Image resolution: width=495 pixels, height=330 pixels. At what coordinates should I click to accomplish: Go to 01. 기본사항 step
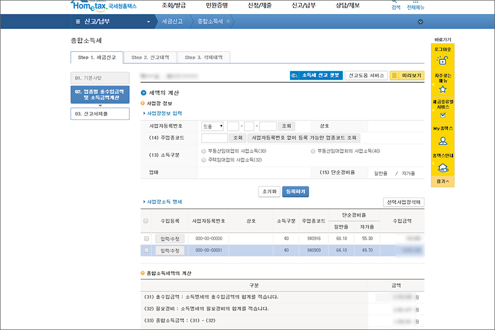(x=100, y=78)
